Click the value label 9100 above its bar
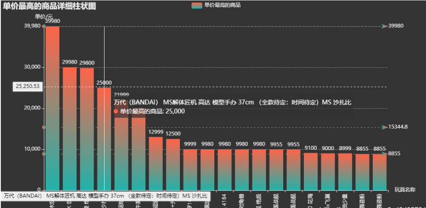The image size is (426, 208). (x=311, y=148)
